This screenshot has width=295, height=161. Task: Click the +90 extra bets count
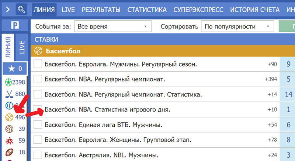click(272, 64)
